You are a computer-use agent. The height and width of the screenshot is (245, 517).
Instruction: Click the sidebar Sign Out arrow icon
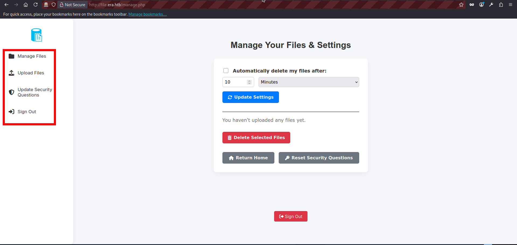11,112
